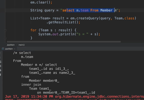The width and height of the screenshot is (144, 100).
Task: Click 'Member' in the query string
Action: point(106,10)
